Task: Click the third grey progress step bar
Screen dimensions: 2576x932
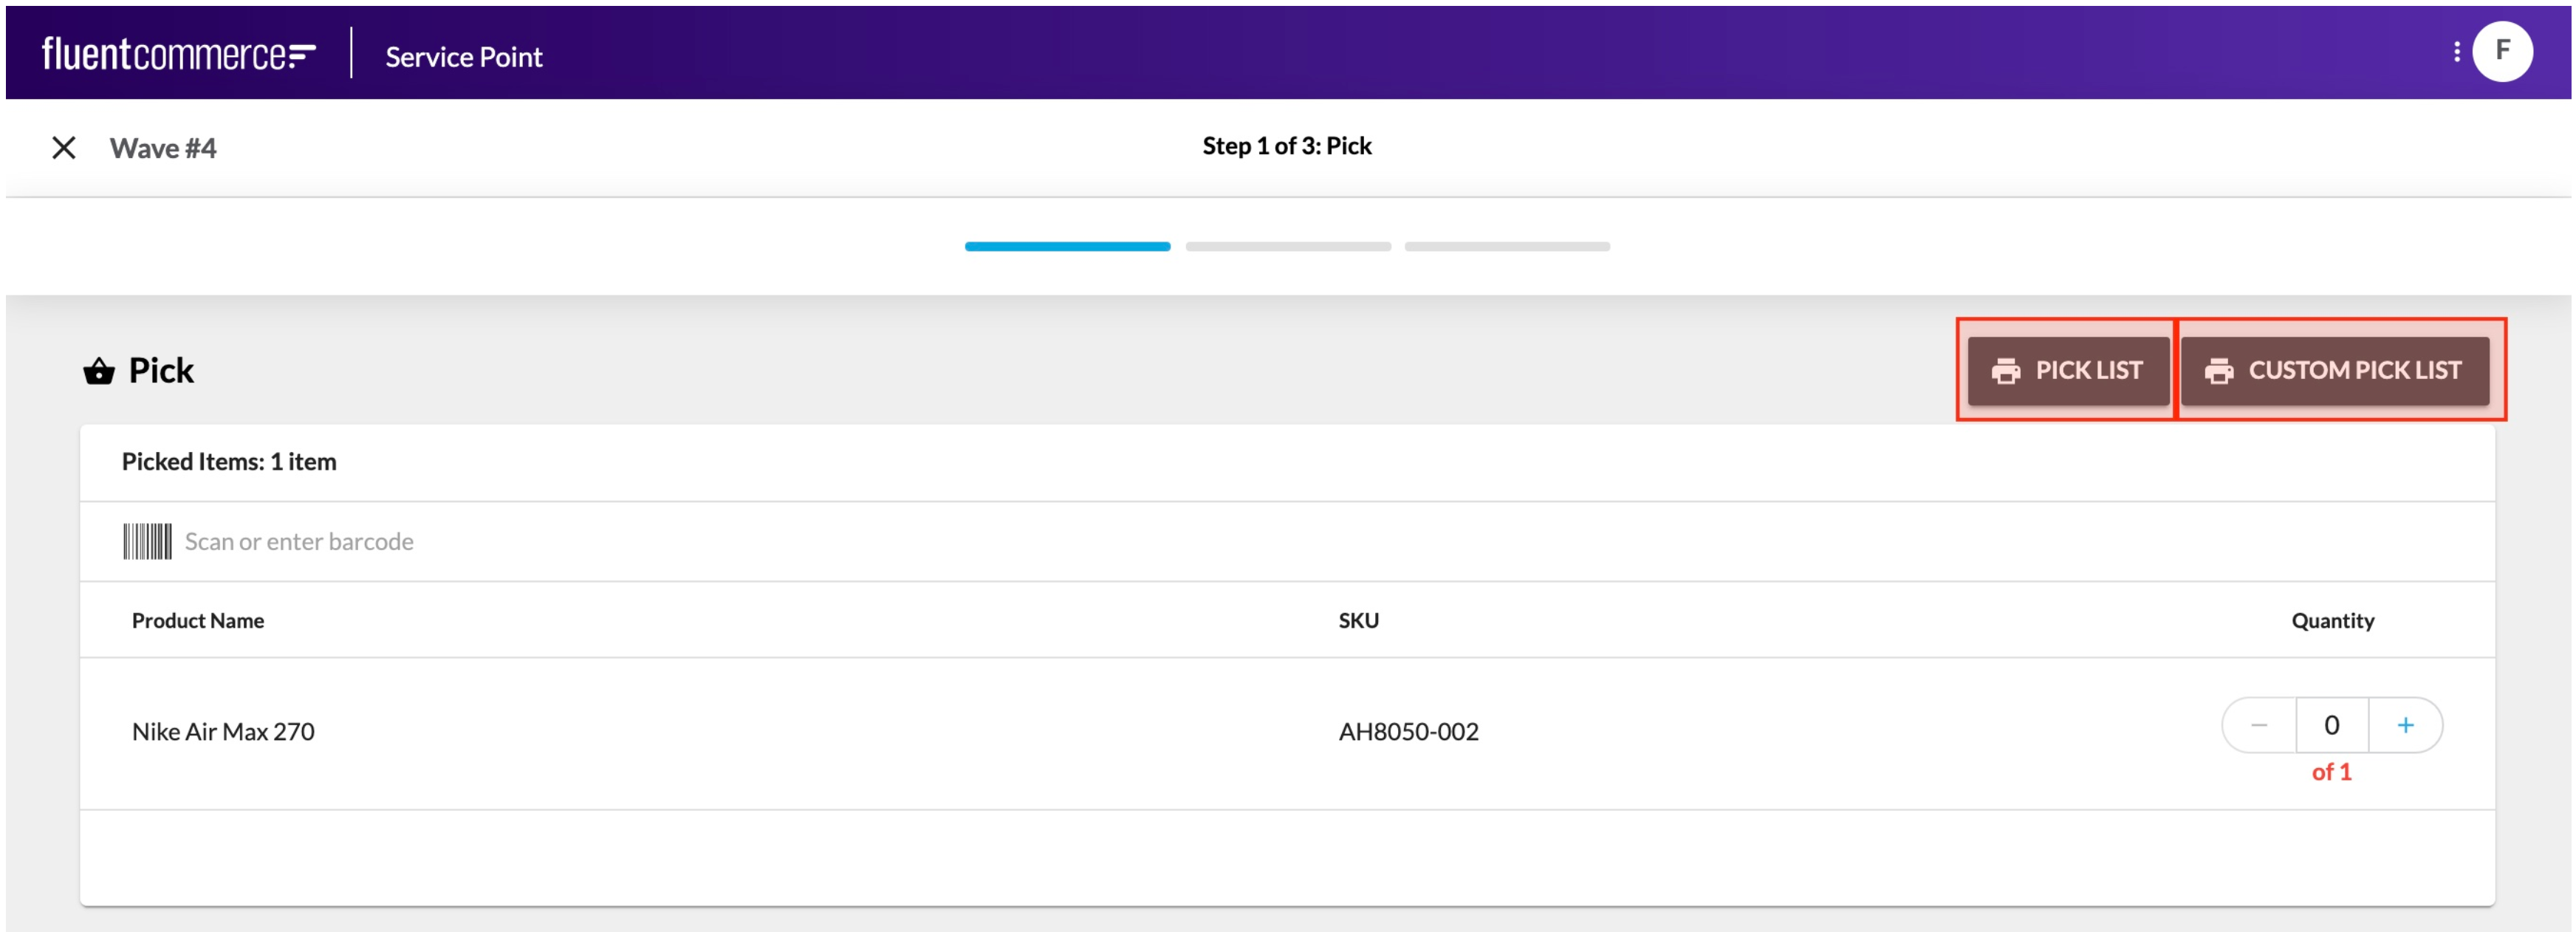Action: point(1506,246)
